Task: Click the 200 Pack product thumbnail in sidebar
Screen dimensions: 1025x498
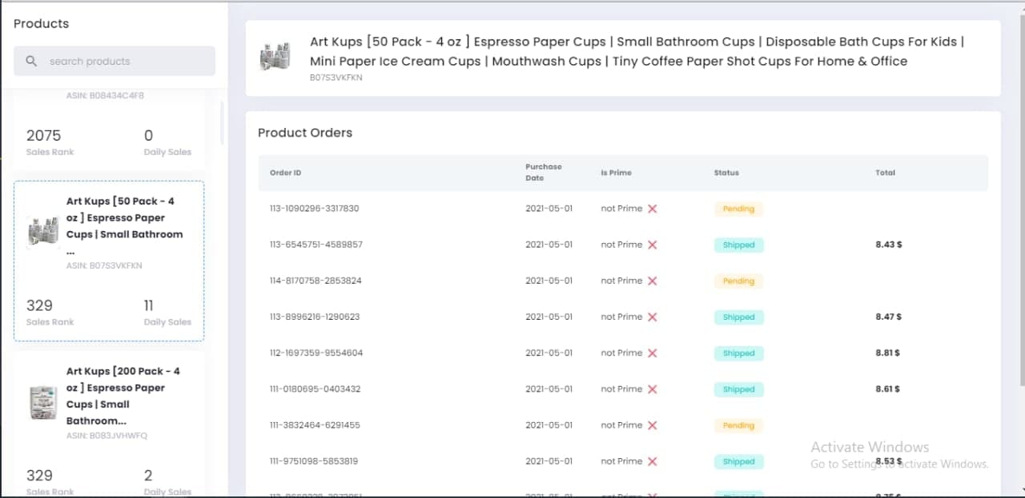Action: click(43, 402)
